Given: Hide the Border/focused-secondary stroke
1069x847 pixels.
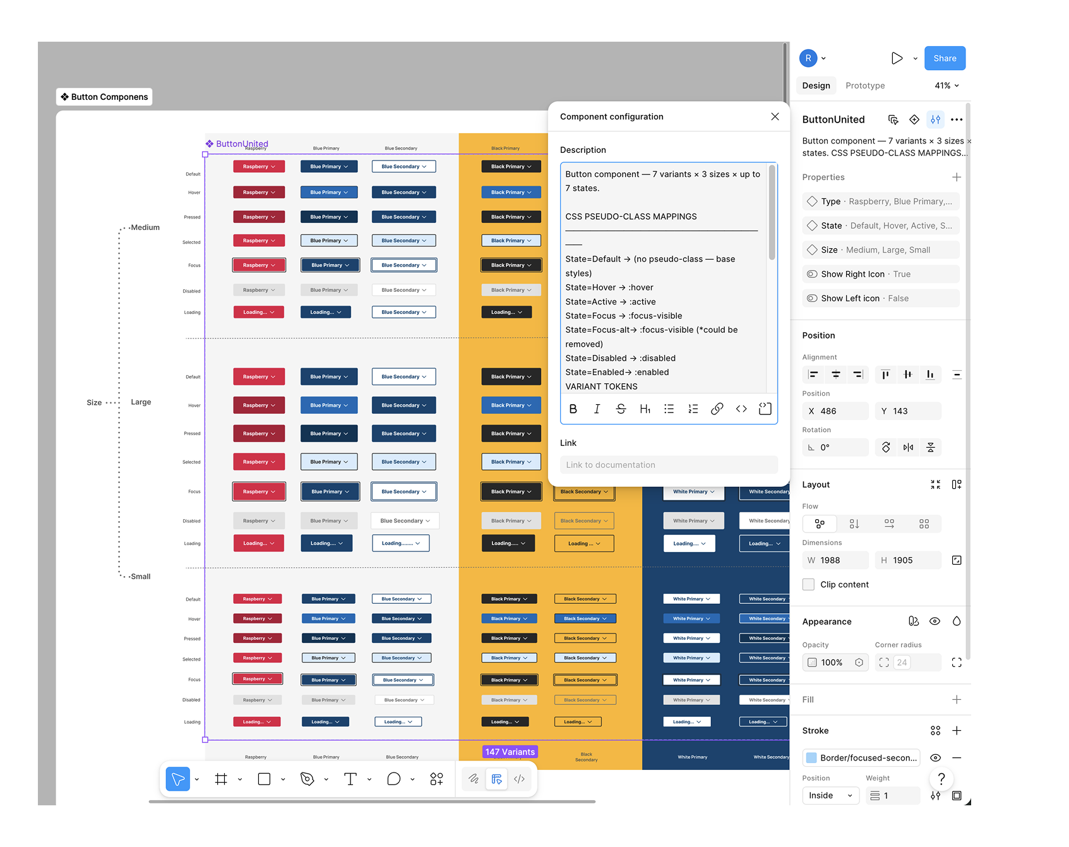Looking at the screenshot, I should (x=935, y=758).
